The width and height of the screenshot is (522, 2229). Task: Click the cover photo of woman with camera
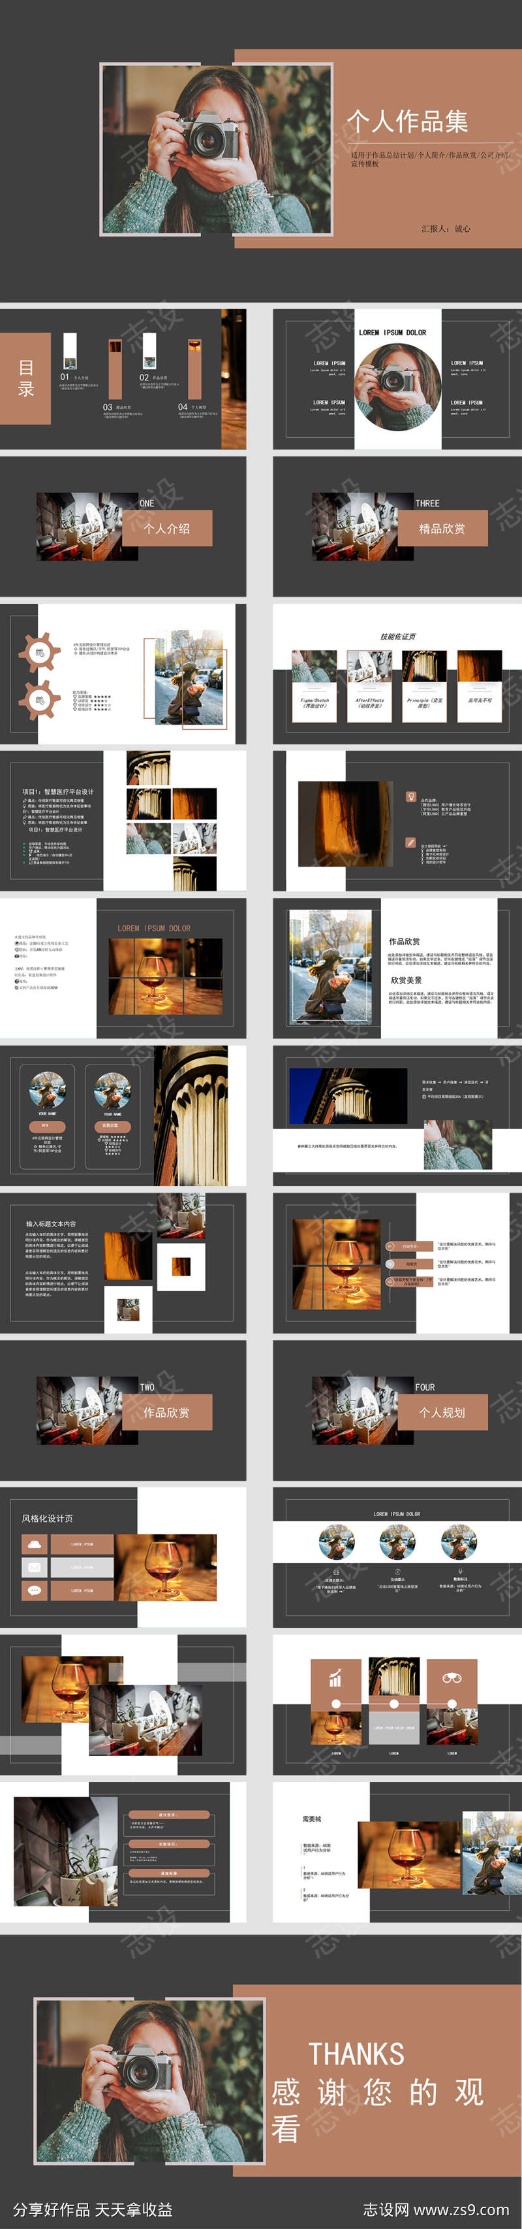tap(216, 149)
